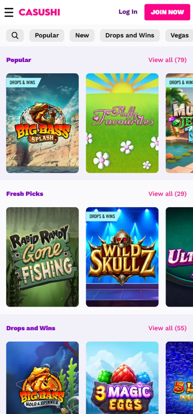View all 29 Fresh Picks games
This screenshot has height=414, width=193.
[167, 194]
